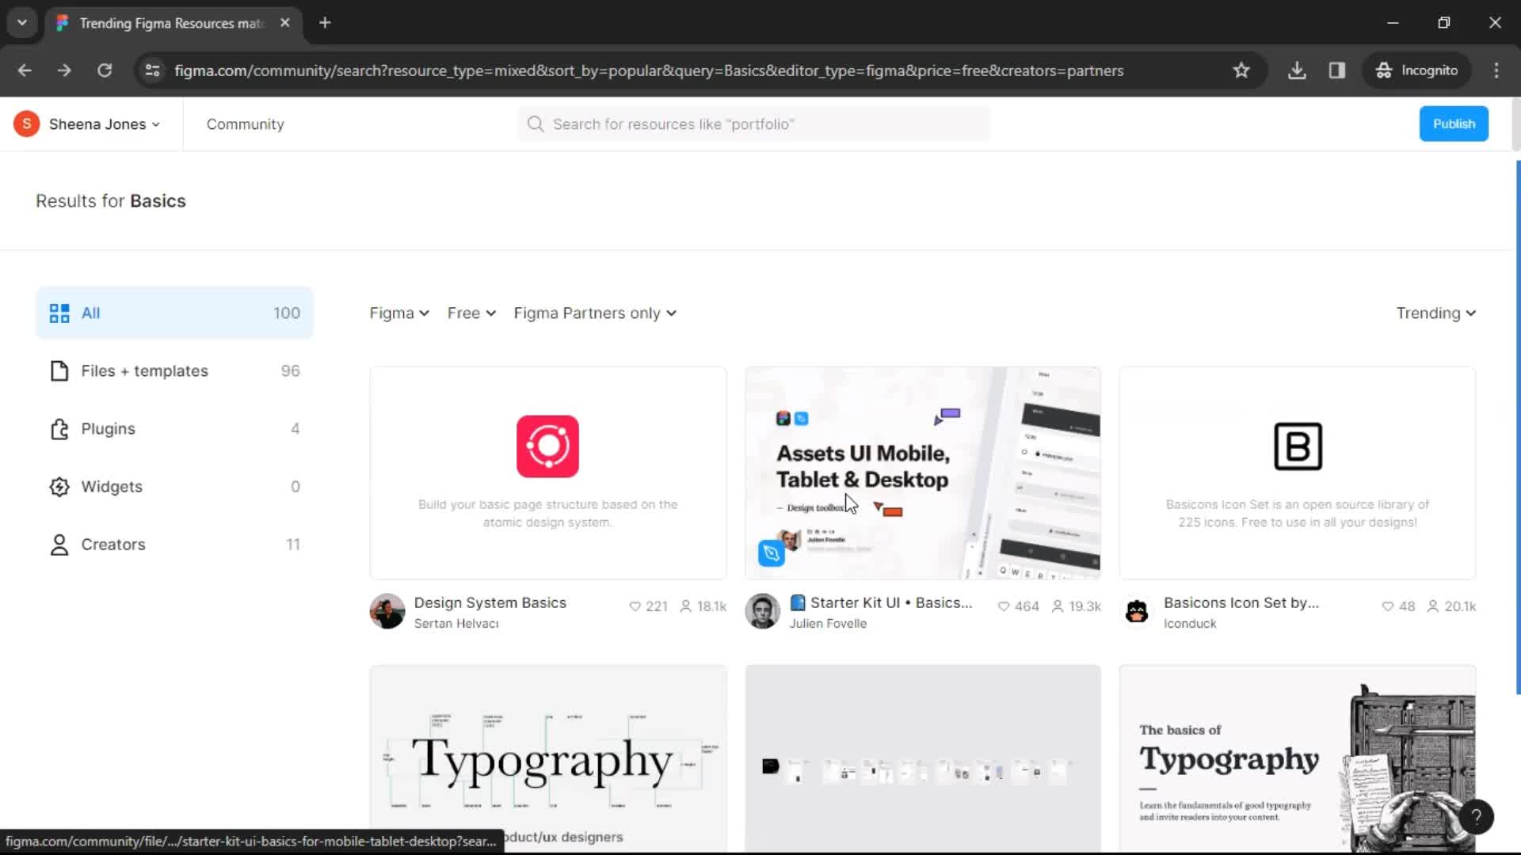Open the Typography diagram thumbnail
The width and height of the screenshot is (1521, 855).
click(547, 758)
